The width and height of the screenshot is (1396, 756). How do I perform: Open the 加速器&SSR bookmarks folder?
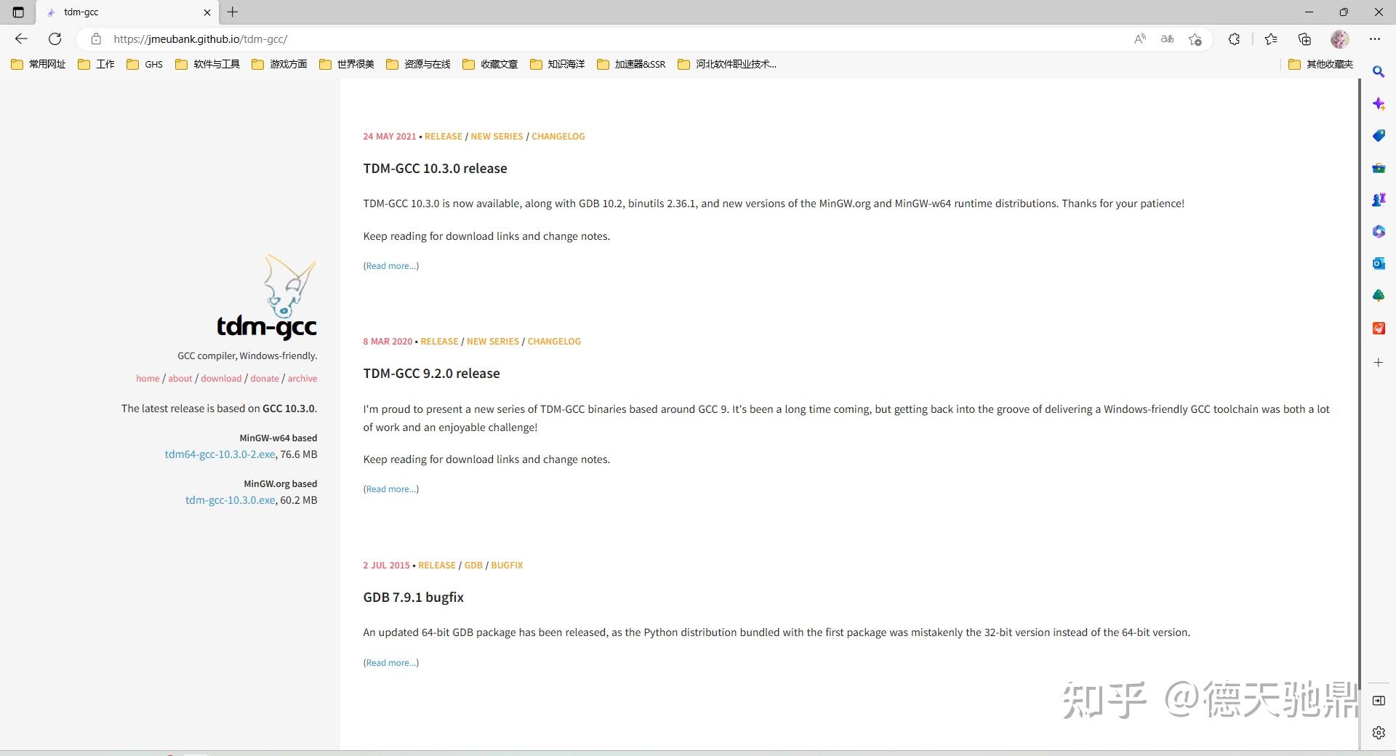[x=631, y=64]
